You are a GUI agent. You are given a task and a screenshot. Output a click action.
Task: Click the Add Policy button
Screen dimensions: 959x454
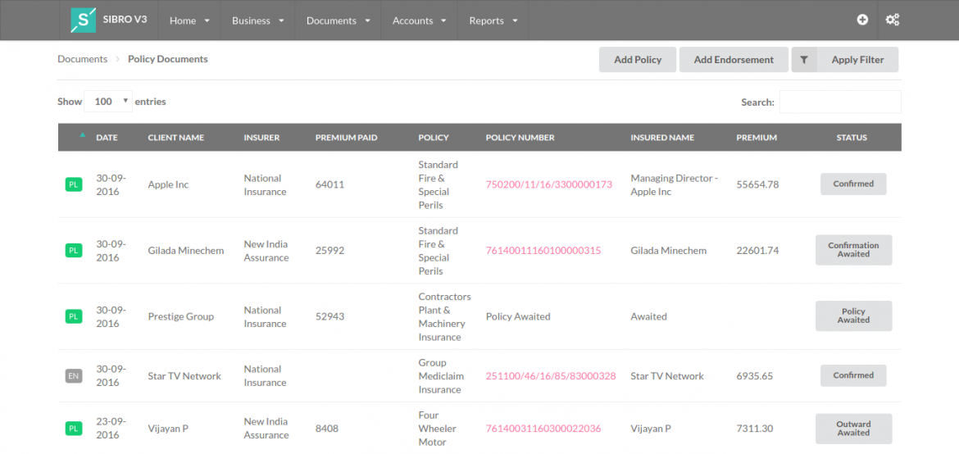[638, 60]
